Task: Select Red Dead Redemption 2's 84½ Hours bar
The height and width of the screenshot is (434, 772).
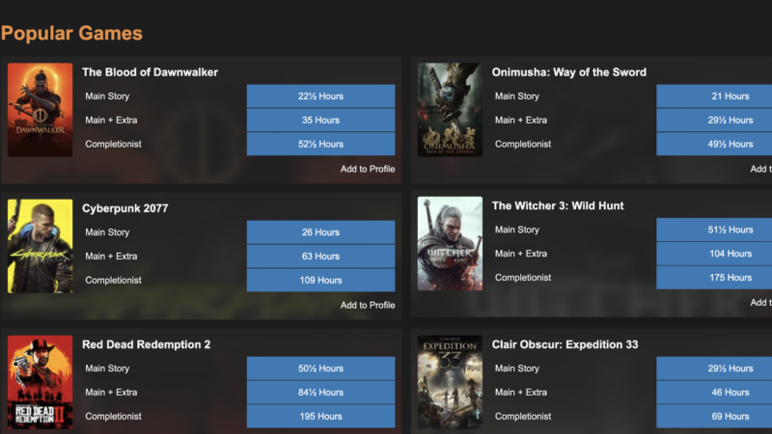Action: point(320,393)
